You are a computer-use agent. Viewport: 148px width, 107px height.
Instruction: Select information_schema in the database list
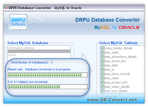(39, 48)
